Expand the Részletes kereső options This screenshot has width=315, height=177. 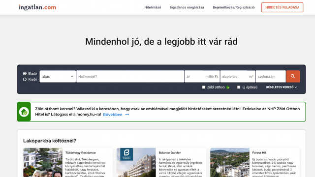point(281,87)
